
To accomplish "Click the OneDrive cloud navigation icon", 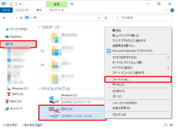I will (x=7, y=37).
